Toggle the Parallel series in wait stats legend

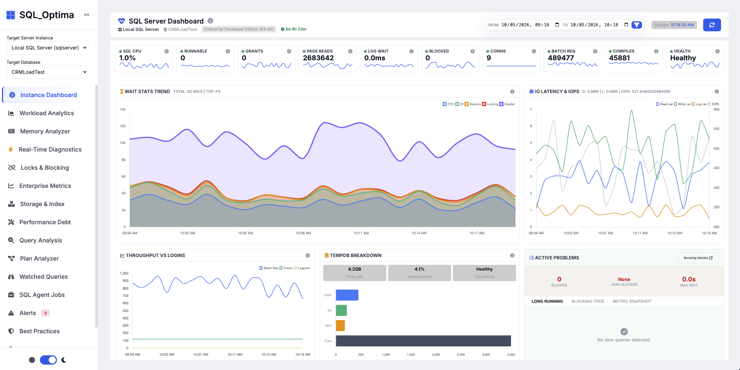(x=507, y=104)
